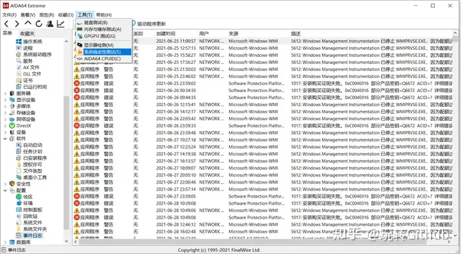
Task: Expand the 网络设备 tree node
Action: (x=5, y=119)
